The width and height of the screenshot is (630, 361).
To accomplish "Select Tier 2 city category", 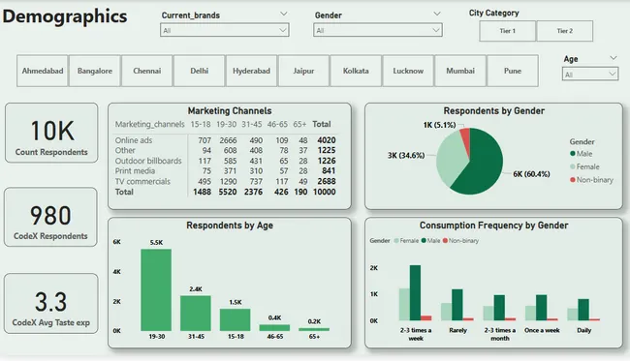I will click(564, 31).
